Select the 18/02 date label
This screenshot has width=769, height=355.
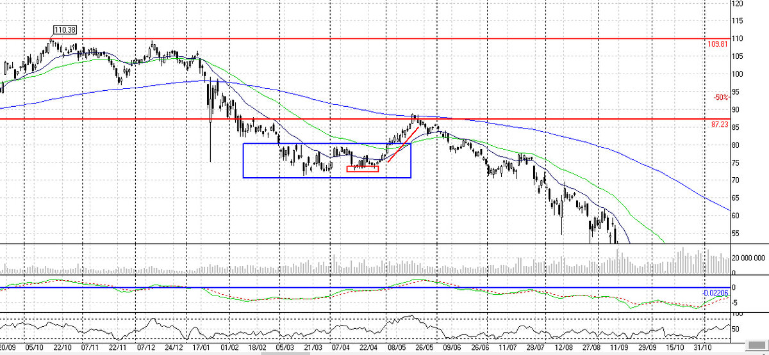pyautogui.click(x=258, y=348)
